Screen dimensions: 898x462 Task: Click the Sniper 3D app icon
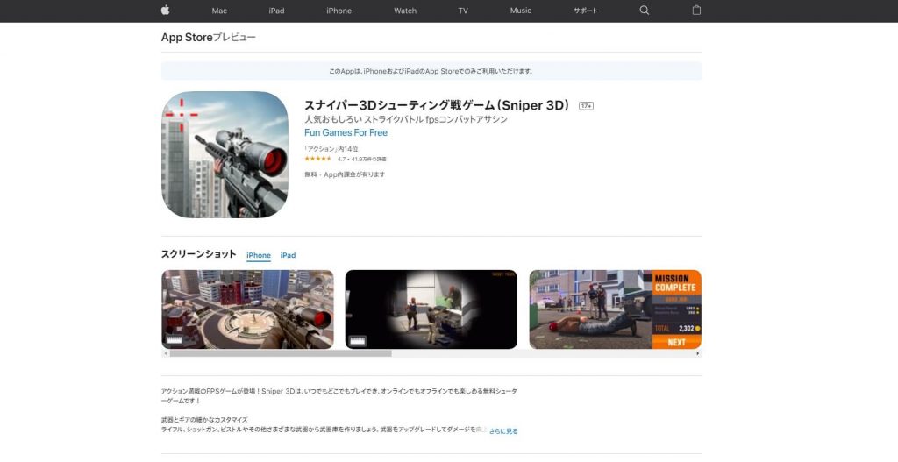[224, 154]
